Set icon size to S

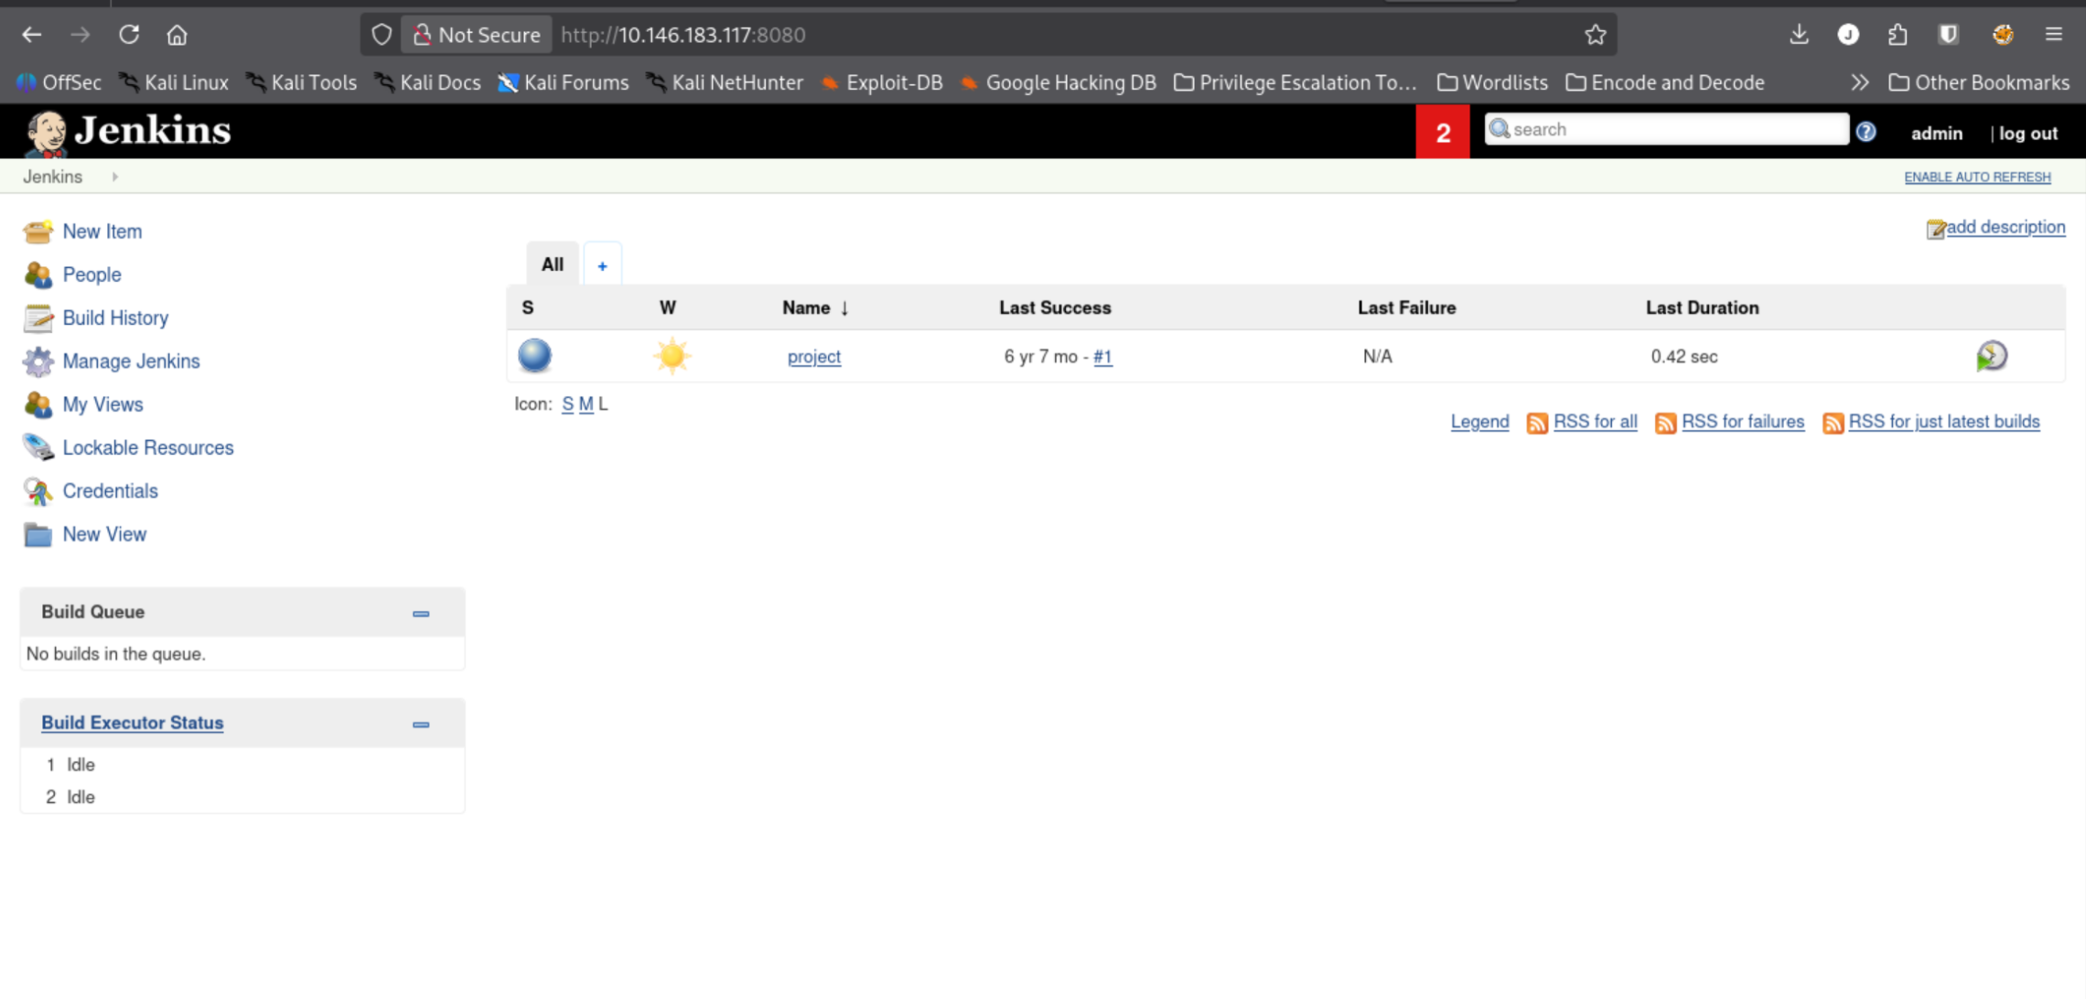(x=567, y=404)
